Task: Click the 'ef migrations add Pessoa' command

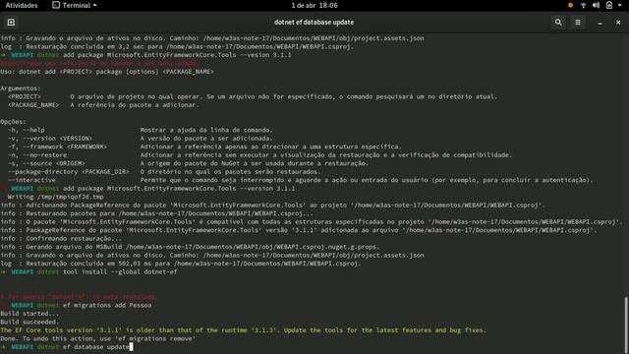Action: click(107, 305)
